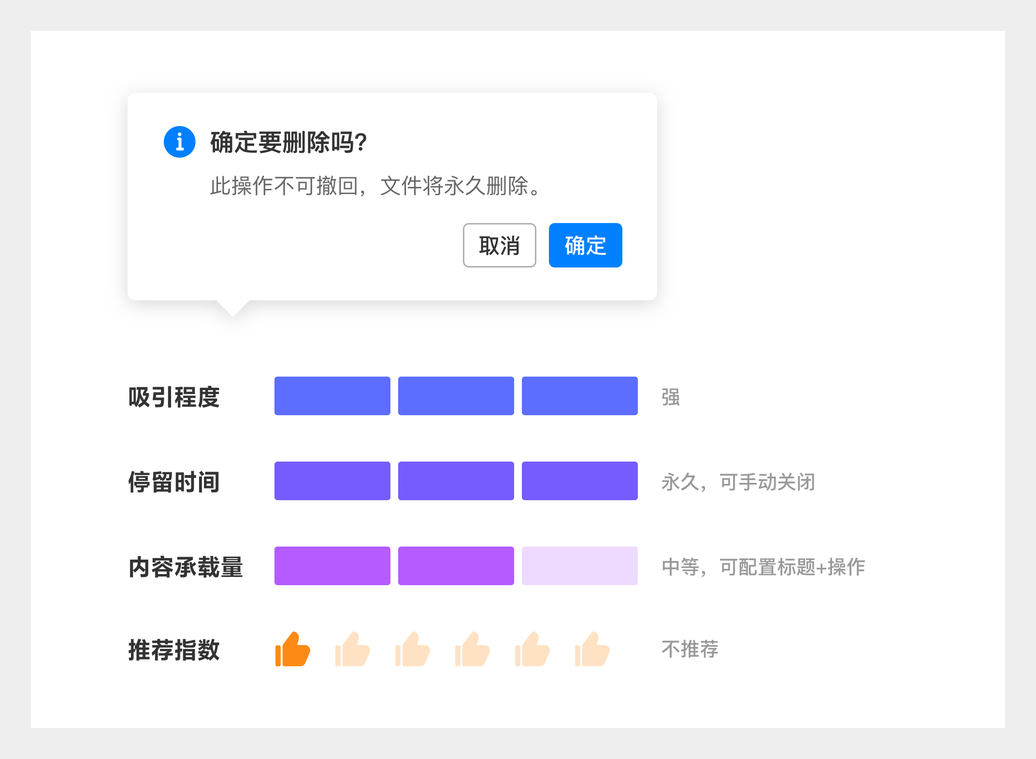Click the 此操作不可撤回 description text
Screen dimensions: 1036x759
374,186
